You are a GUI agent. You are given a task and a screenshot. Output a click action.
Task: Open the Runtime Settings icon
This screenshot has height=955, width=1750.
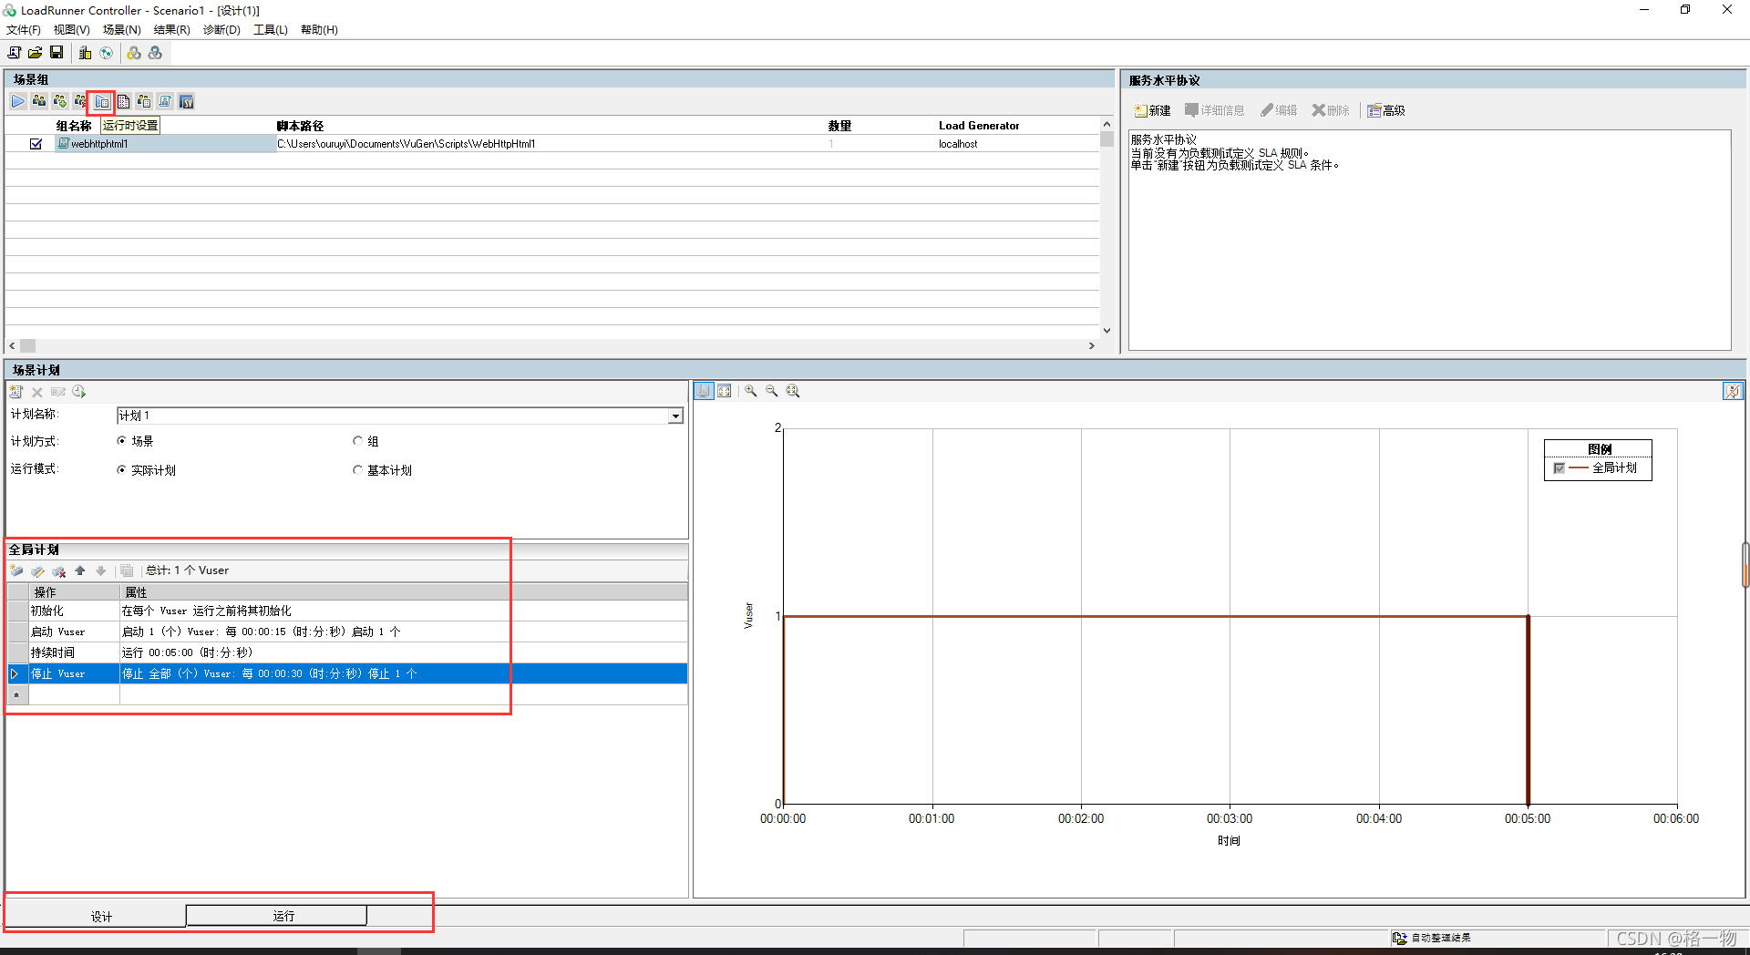click(102, 102)
